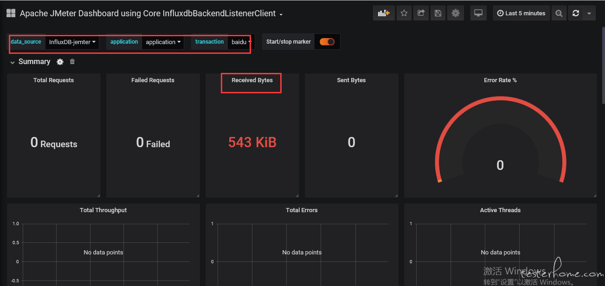The height and width of the screenshot is (286, 605).
Task: Save dashboard with floppy disk icon
Action: click(438, 13)
